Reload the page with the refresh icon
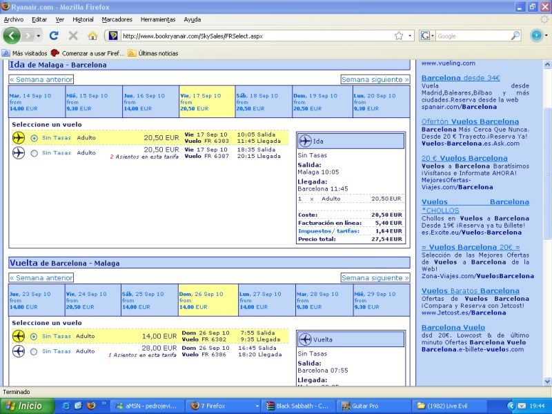552x414 pixels. point(54,36)
